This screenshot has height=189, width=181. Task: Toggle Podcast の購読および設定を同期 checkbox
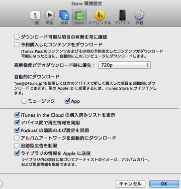click(17, 130)
